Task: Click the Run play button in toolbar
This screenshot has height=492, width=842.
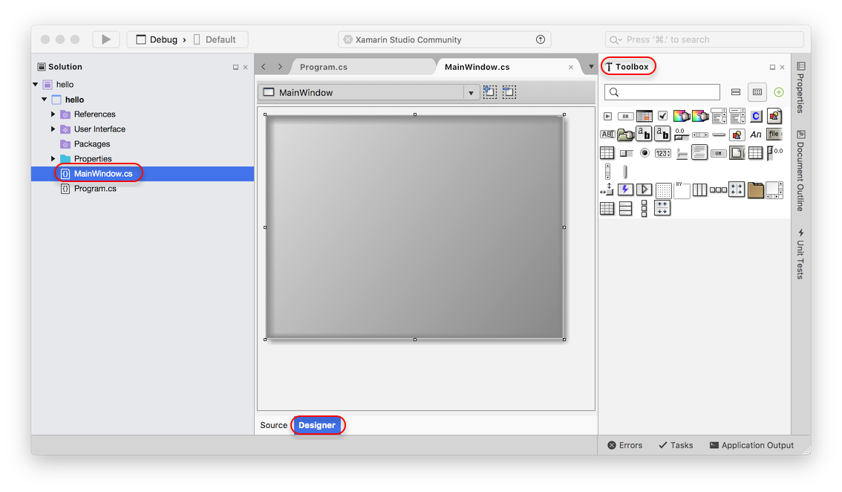Action: [x=106, y=39]
